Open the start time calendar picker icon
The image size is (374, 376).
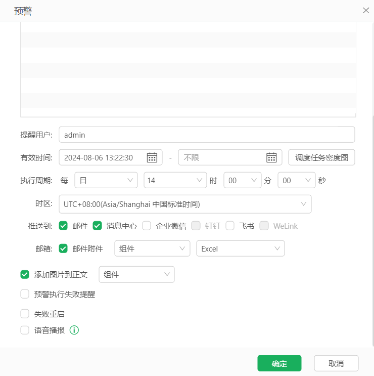coord(152,157)
